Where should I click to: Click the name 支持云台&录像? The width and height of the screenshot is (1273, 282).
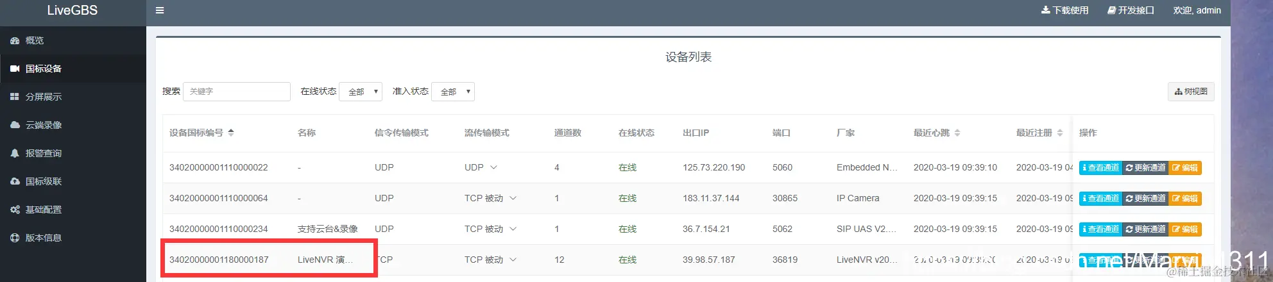pos(328,229)
